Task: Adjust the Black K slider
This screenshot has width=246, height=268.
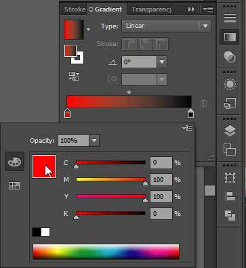Action: coord(110,213)
